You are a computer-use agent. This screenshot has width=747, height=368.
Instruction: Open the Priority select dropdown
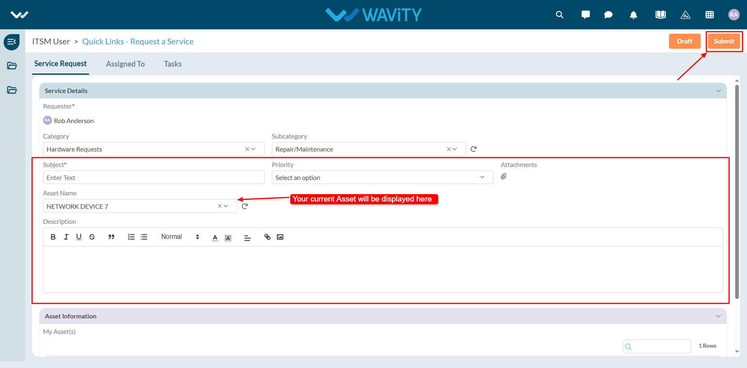click(x=382, y=178)
